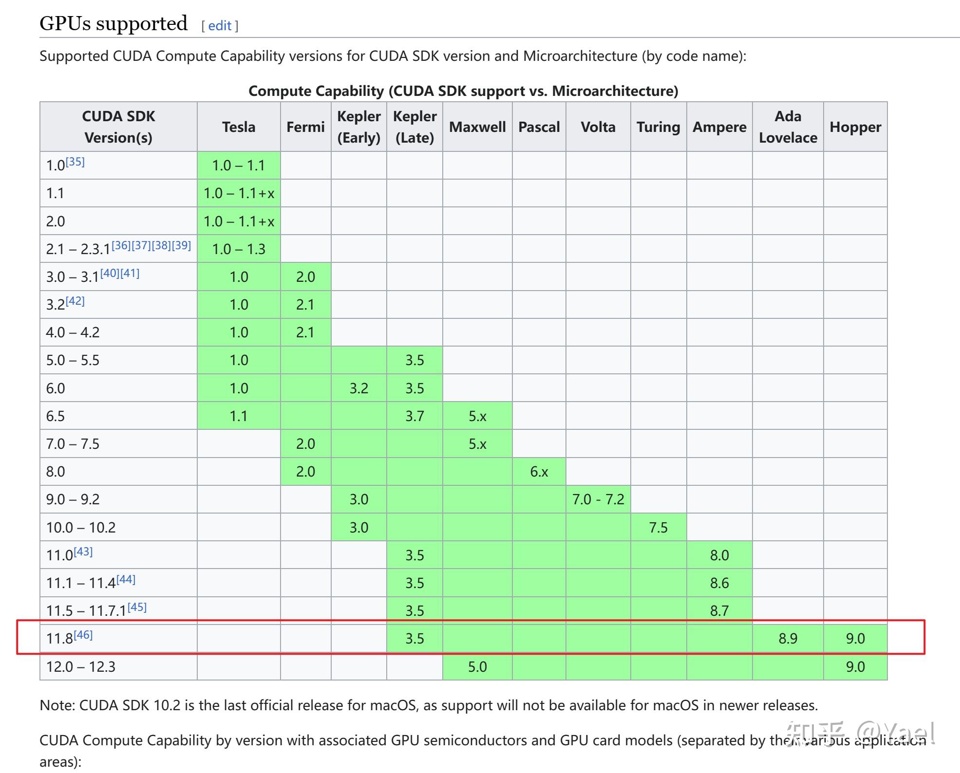Open citation [39] in the 2.1–2.3.1 row

click(181, 245)
